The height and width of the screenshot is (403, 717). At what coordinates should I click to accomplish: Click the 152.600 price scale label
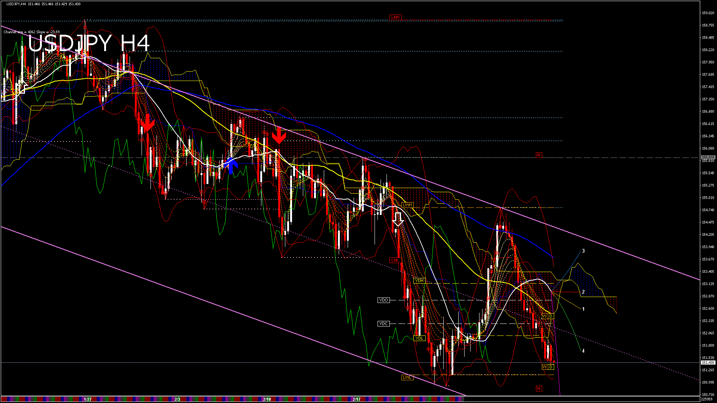(x=708, y=309)
